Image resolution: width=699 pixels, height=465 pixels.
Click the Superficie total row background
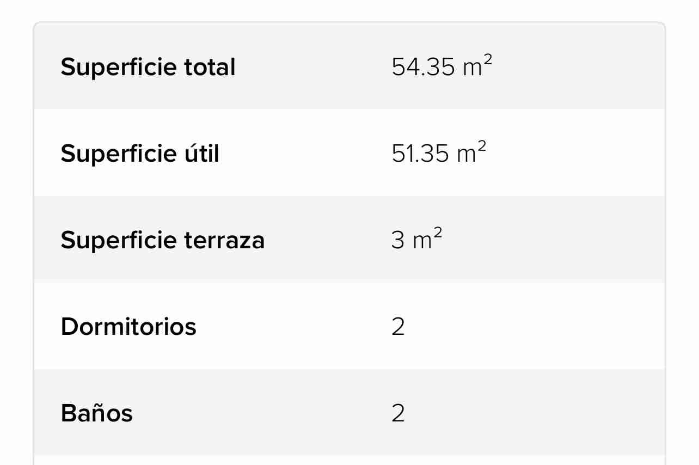(349, 66)
